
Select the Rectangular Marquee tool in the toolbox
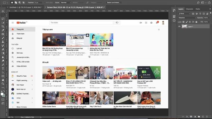click(x=3, y=15)
